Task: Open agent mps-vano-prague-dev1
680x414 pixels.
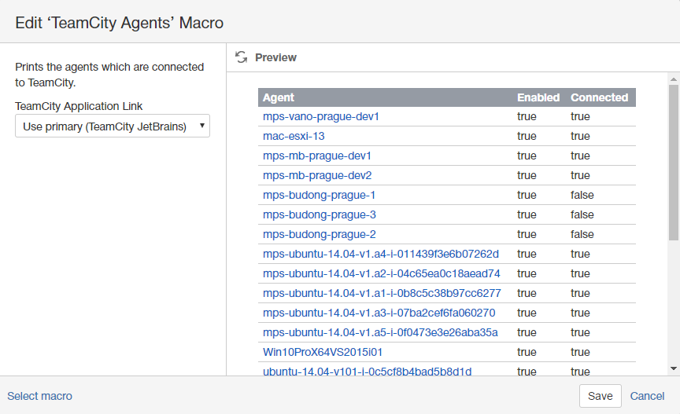Action: [x=321, y=116]
